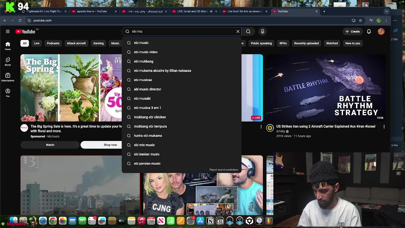Open the Chrome three-dot menu

(x=386, y=20)
